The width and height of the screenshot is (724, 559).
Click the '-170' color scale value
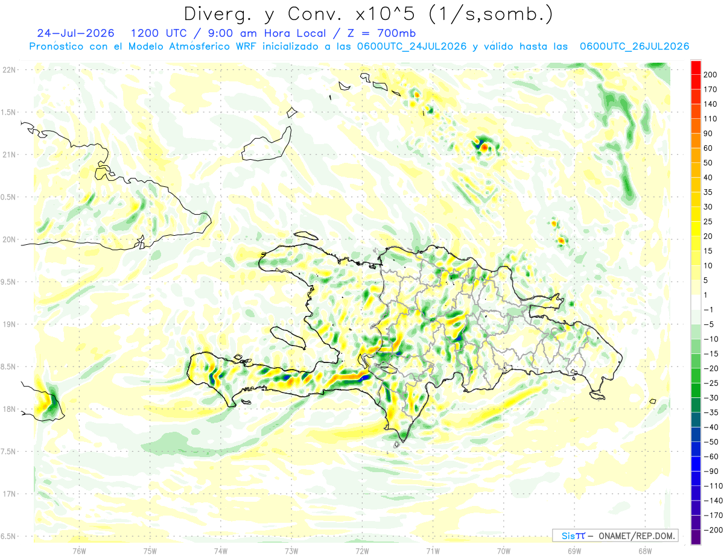(713, 516)
